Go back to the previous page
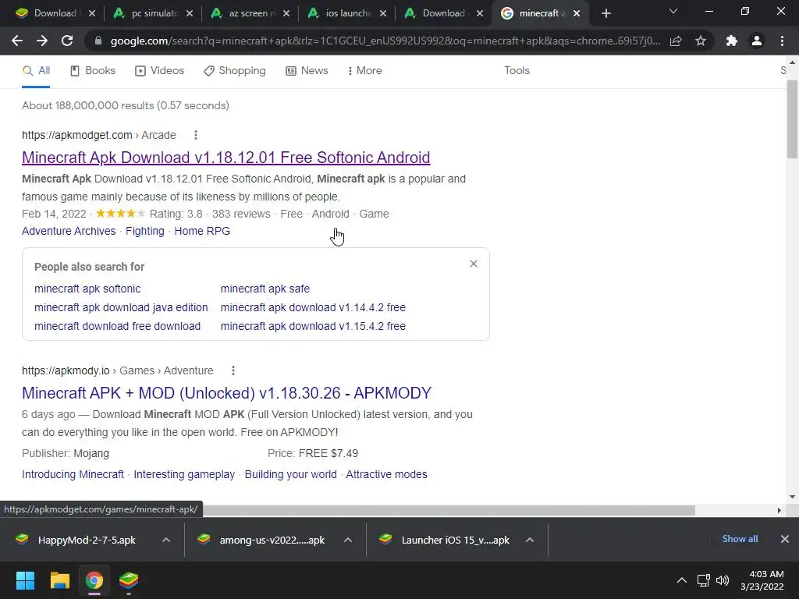The width and height of the screenshot is (799, 599). (x=17, y=41)
